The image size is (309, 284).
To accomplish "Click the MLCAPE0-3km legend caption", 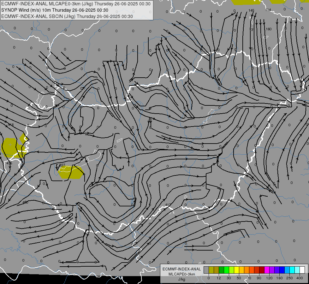I will coord(181,274).
